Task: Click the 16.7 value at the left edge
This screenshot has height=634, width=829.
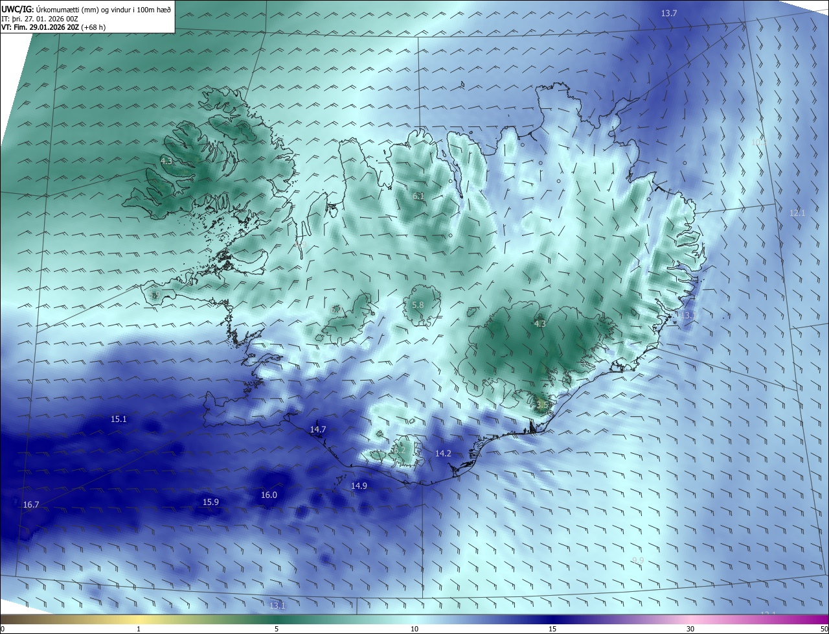Action: click(31, 504)
